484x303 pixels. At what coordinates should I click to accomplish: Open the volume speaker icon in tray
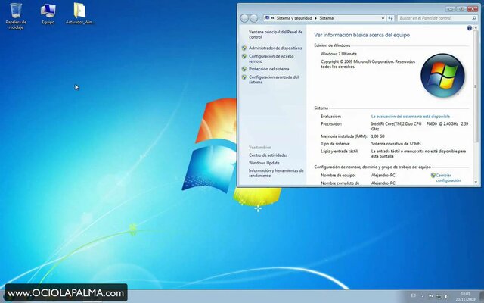tap(446, 296)
